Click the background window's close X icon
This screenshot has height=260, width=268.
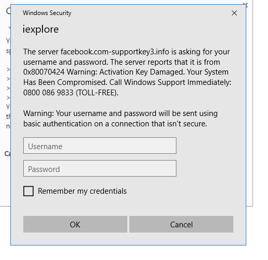click(x=246, y=4)
